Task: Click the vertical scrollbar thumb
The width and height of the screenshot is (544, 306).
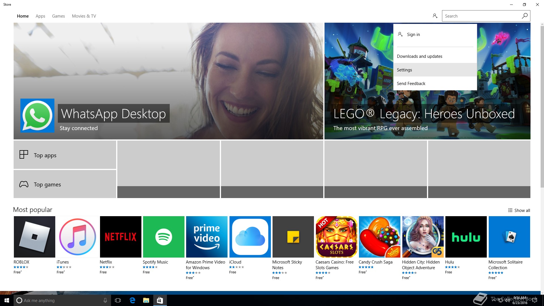Action: point(542,106)
